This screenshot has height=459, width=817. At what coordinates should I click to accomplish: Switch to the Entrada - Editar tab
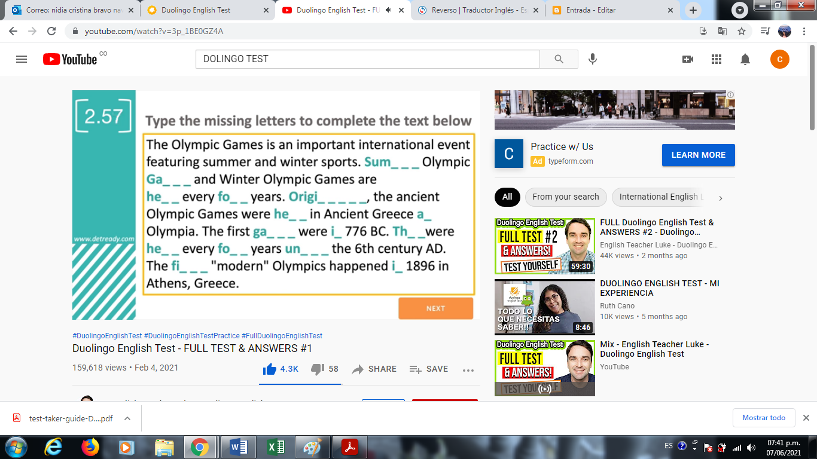click(613, 10)
